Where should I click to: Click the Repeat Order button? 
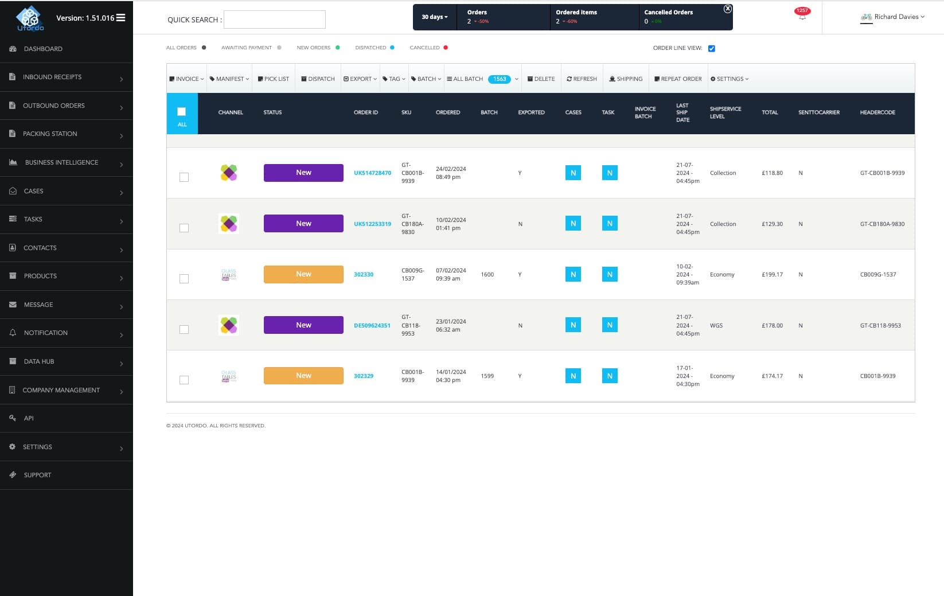[678, 79]
